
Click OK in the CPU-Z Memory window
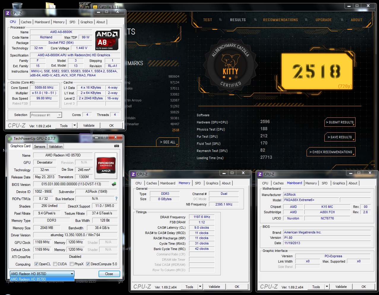[237, 287]
